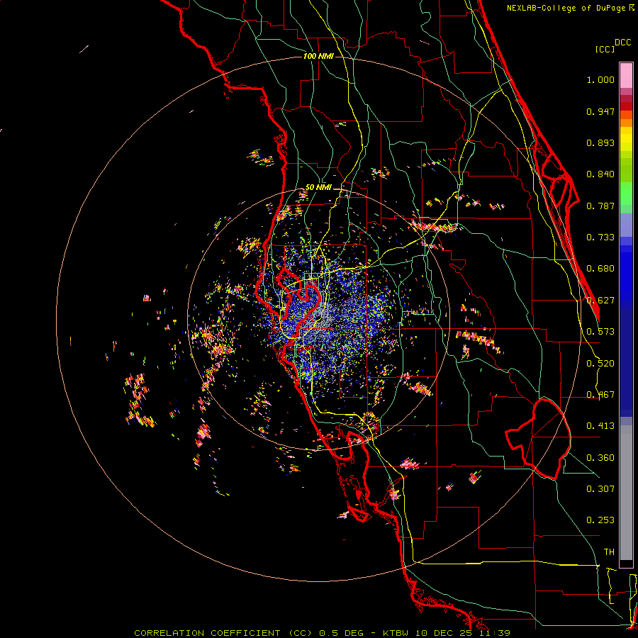
Task: Click the 0.360 value on color scale
Action: [600, 458]
